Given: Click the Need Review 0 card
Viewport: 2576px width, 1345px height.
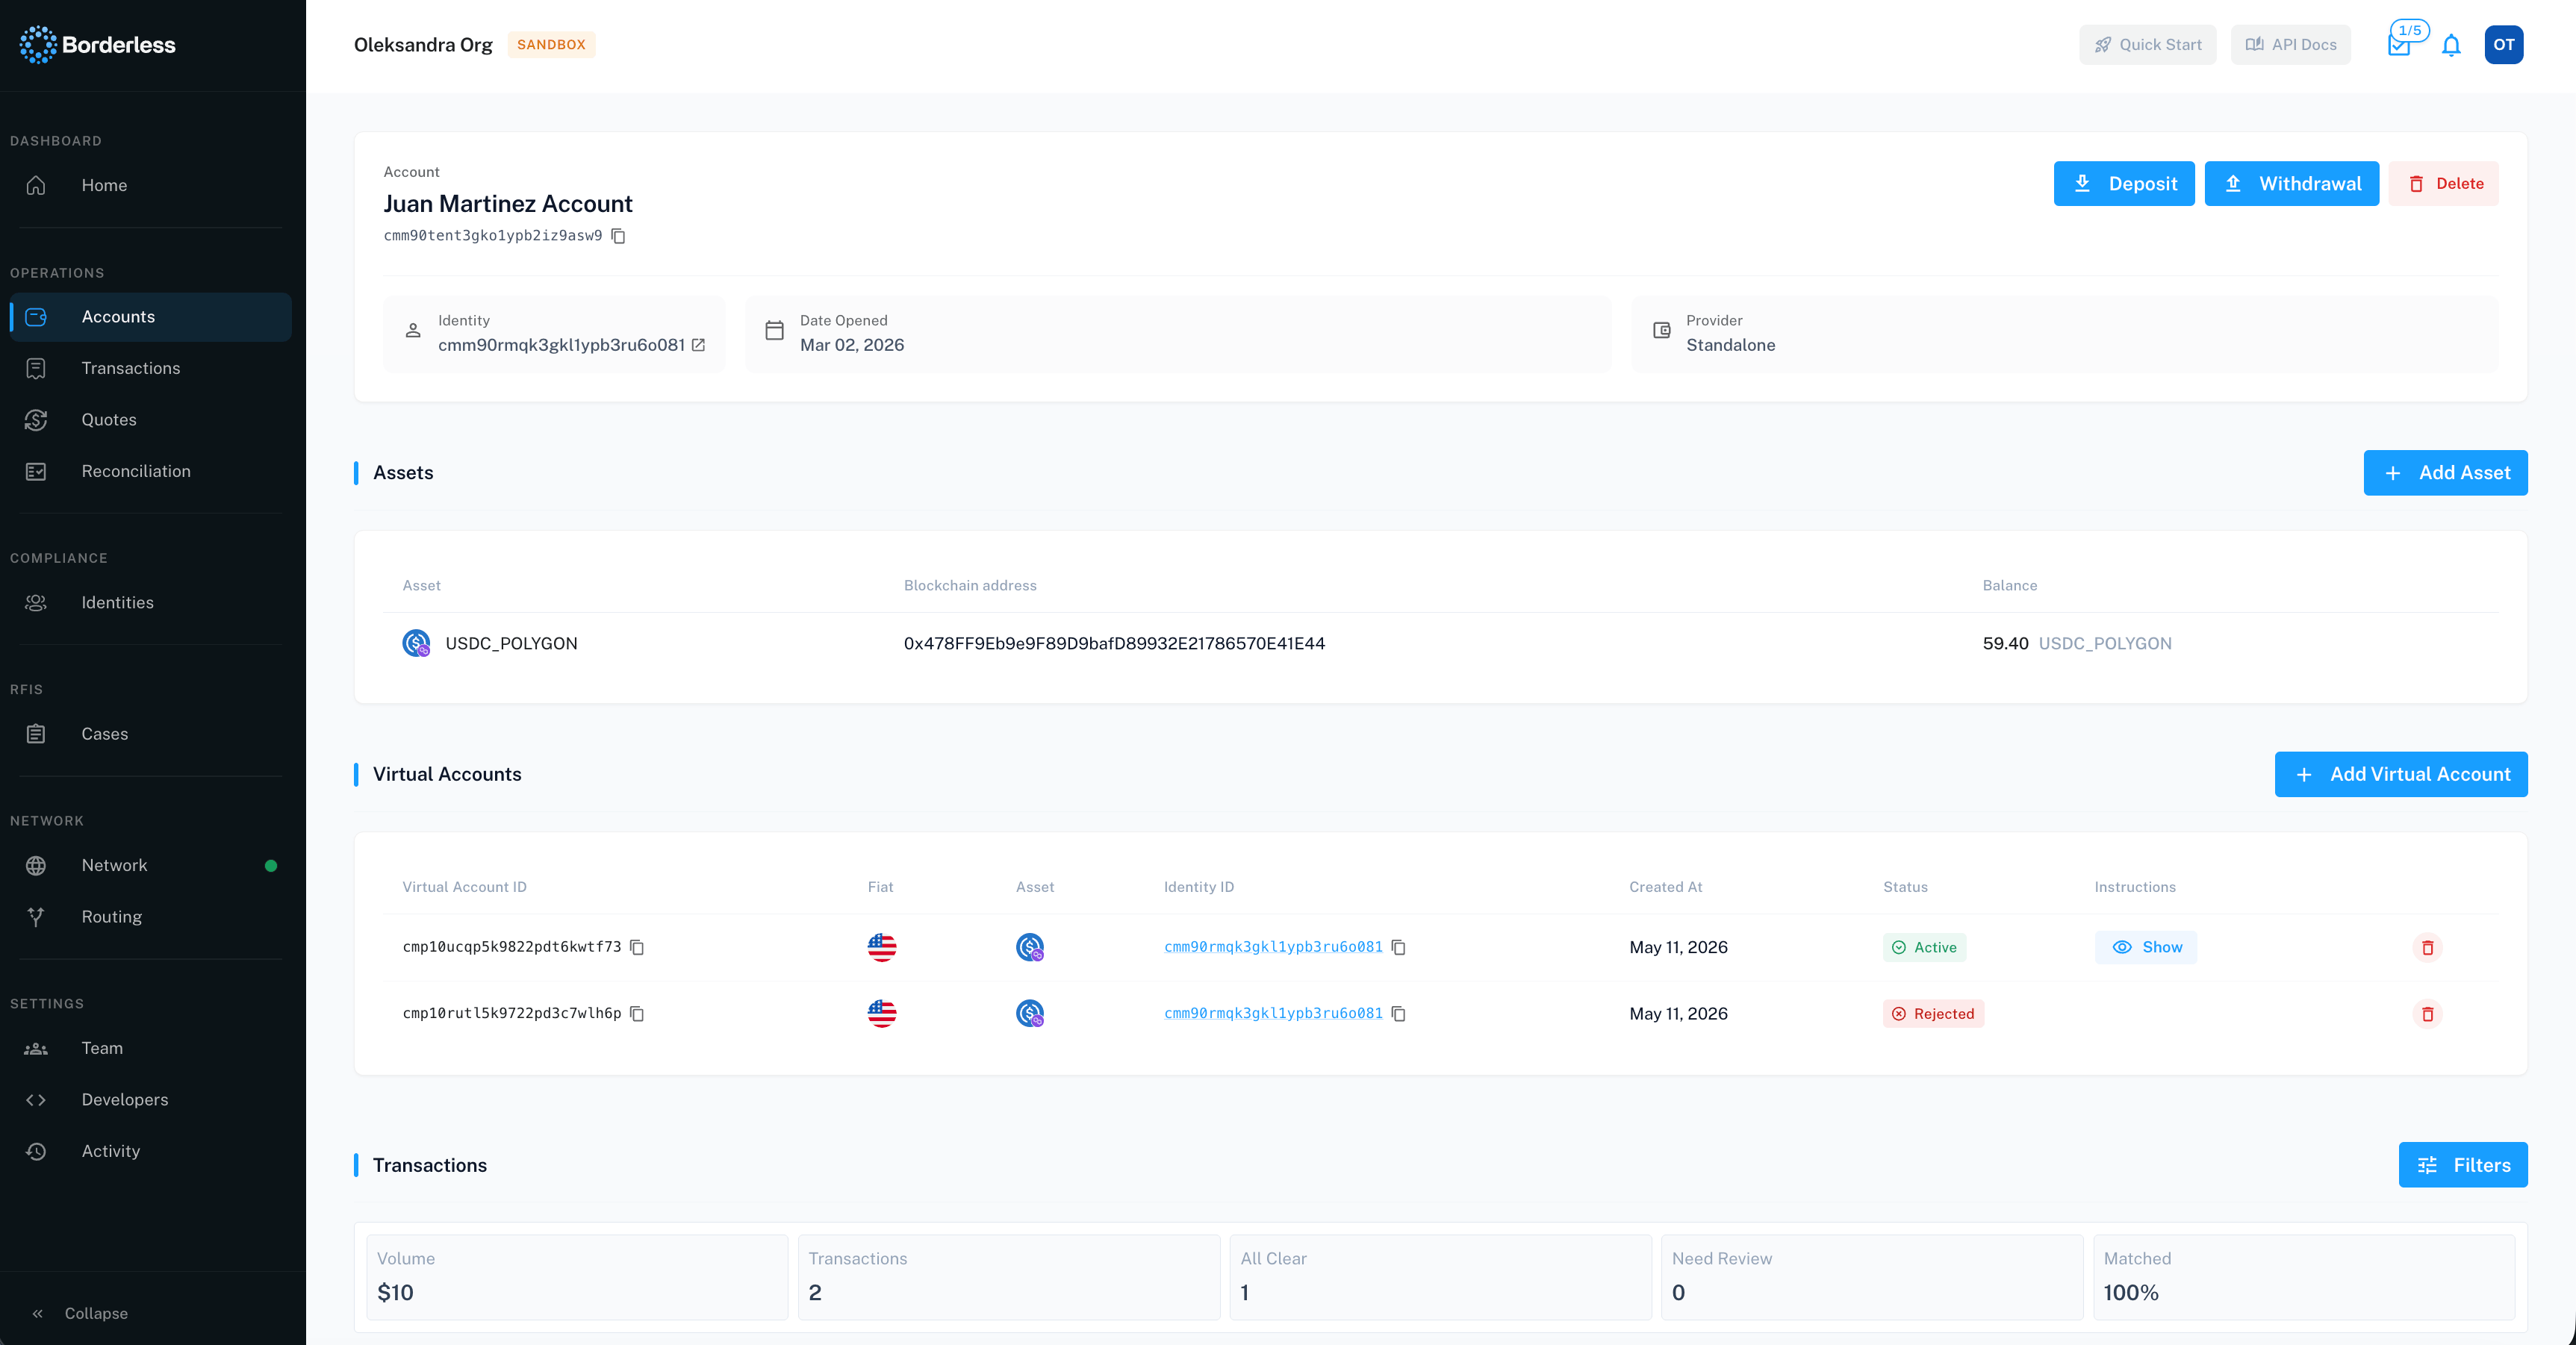Looking at the screenshot, I should click(1872, 1278).
